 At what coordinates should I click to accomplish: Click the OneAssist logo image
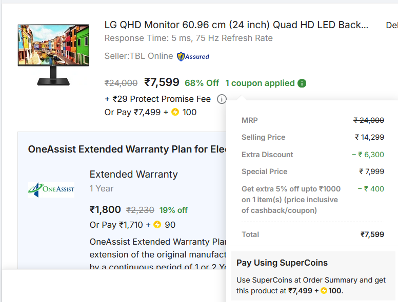point(51,189)
